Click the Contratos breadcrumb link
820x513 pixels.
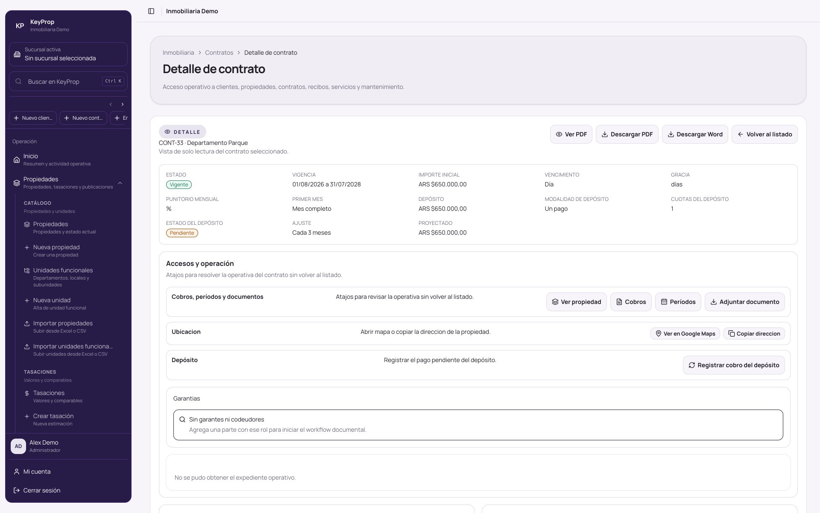click(219, 53)
